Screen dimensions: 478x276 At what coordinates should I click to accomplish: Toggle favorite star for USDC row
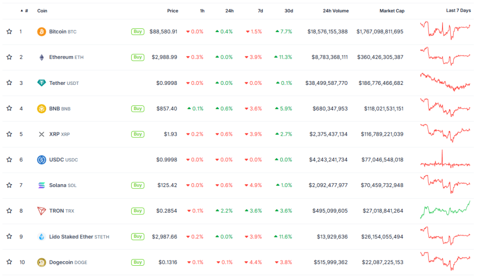[x=9, y=159]
